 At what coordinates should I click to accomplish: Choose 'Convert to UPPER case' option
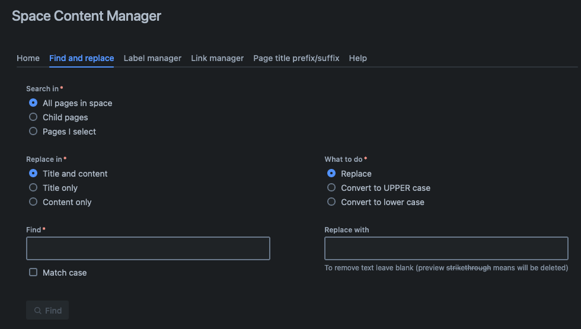pyautogui.click(x=331, y=188)
